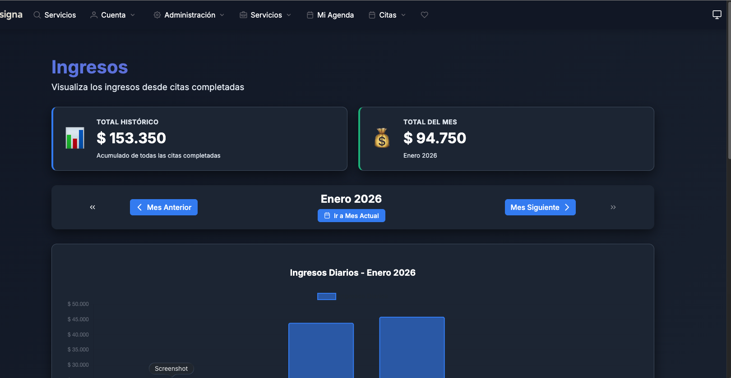The width and height of the screenshot is (731, 378).
Task: Click the Ingresos page heading
Action: pyautogui.click(x=90, y=67)
